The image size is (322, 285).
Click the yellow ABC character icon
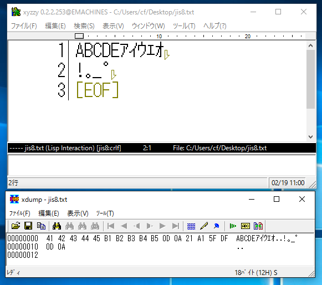click(x=246, y=226)
